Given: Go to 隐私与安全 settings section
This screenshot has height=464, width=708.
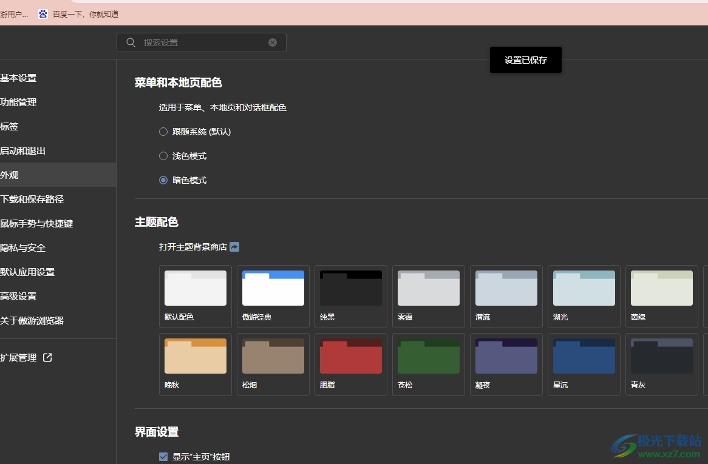Looking at the screenshot, I should tap(23, 248).
